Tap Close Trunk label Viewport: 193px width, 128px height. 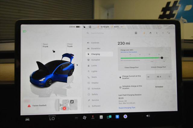click(70, 45)
